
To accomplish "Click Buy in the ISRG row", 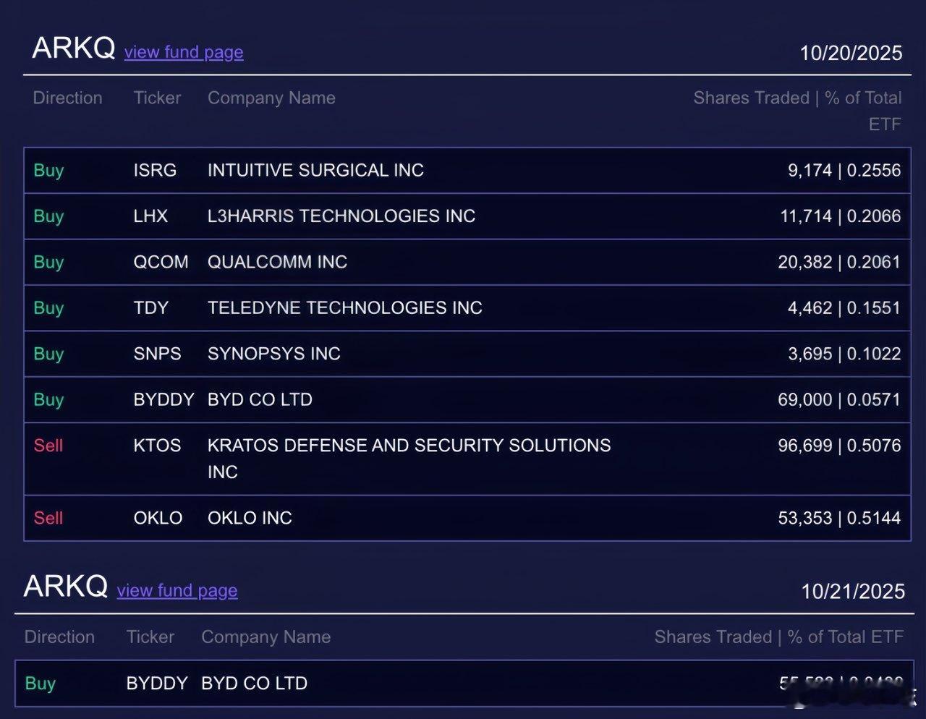I will pos(48,171).
